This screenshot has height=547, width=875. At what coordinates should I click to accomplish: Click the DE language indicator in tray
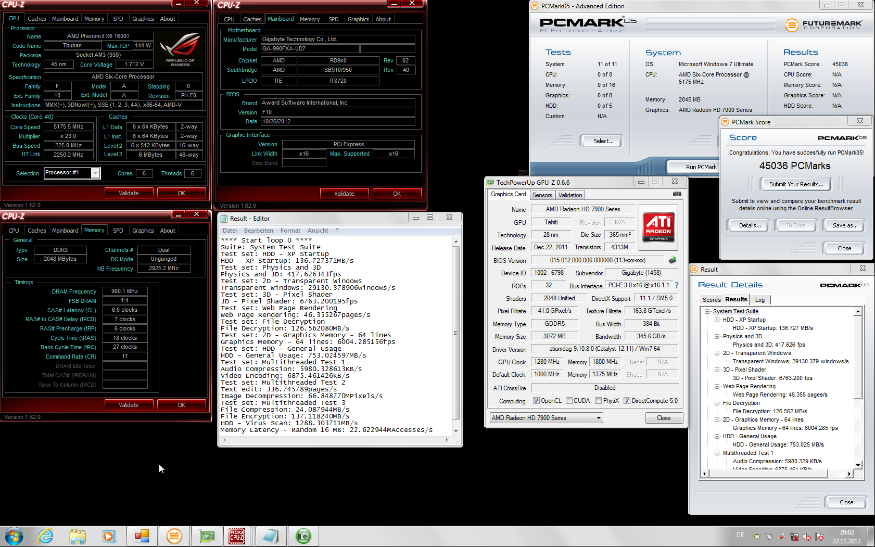click(740, 535)
